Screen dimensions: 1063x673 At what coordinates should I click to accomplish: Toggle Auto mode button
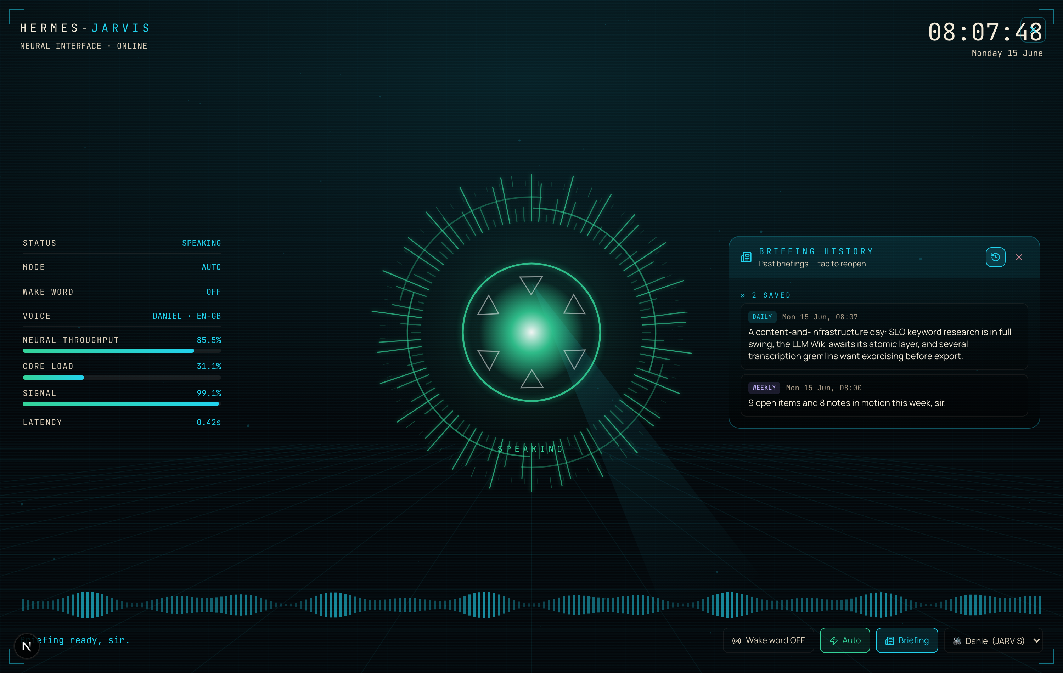pyautogui.click(x=844, y=640)
